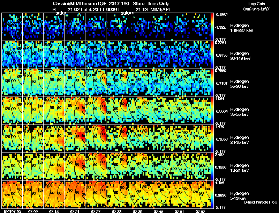Viewport: 279px width, 213px height.
Task: Click the Hydrogen 24-35 keV row label
Action: 240,140
